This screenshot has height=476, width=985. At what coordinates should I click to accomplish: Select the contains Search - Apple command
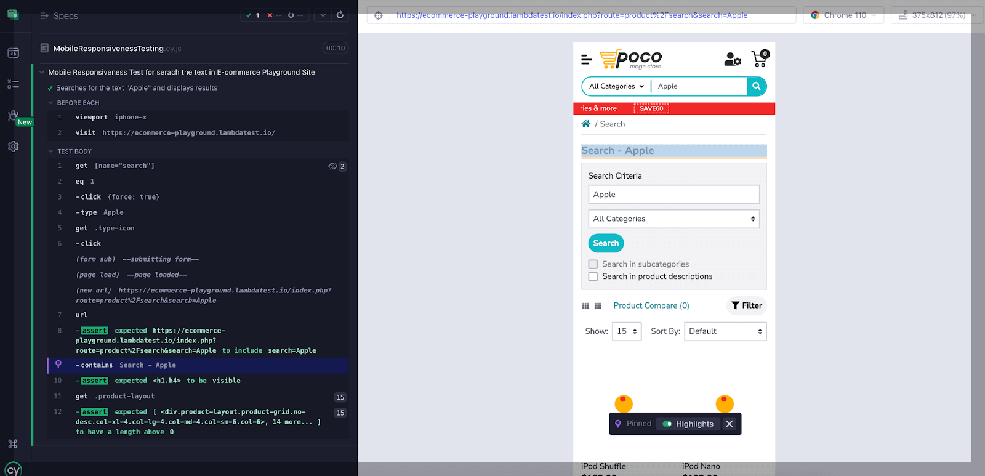point(198,365)
